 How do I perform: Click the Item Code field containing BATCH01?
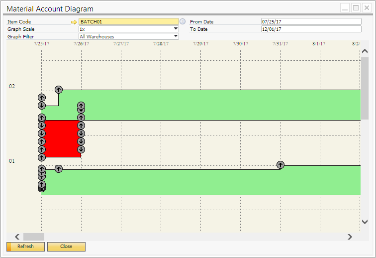128,21
